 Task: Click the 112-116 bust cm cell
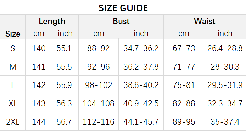point(99,122)
